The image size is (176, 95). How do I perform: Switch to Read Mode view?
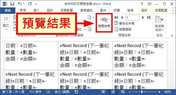pyautogui.click(x=103, y=92)
